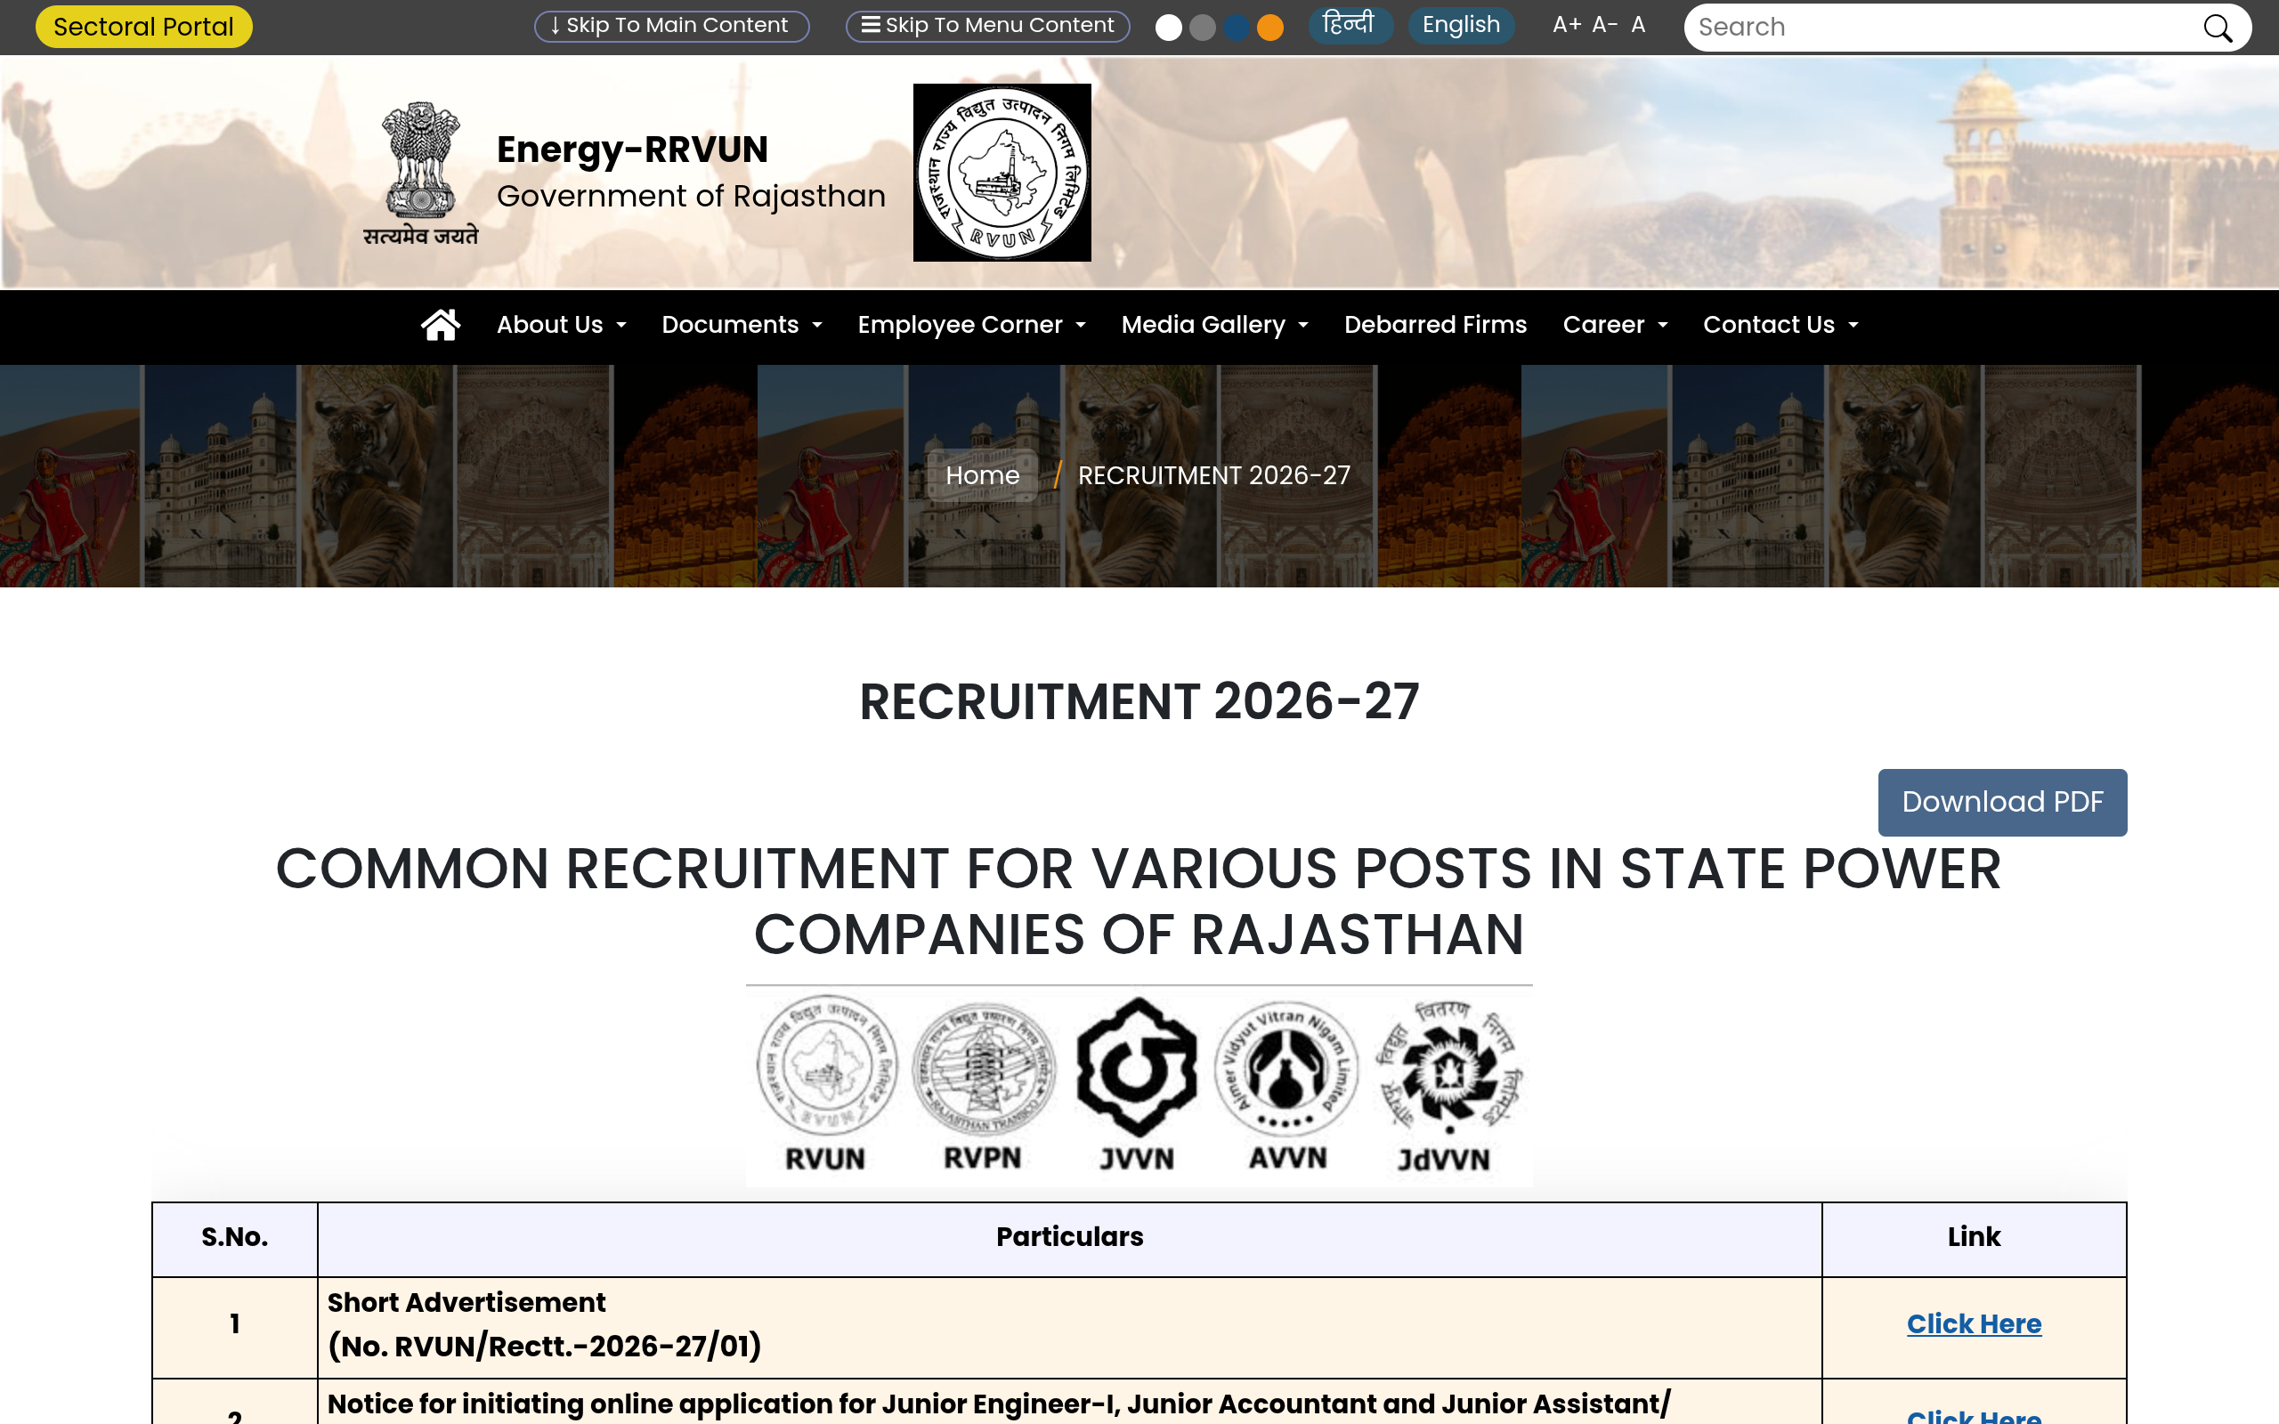The height and width of the screenshot is (1424, 2279).
Task: Open the Debarred Firms page
Action: pos(1435,325)
